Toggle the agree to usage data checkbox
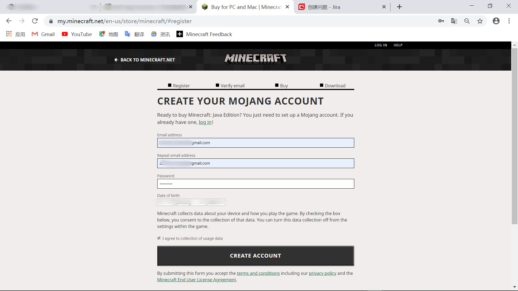 tap(159, 238)
